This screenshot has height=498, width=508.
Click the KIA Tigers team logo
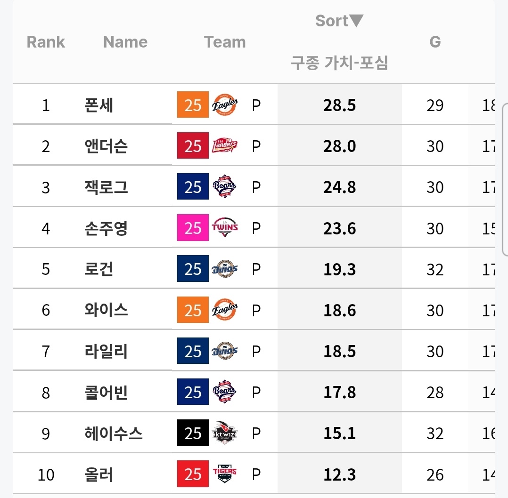[x=225, y=474]
